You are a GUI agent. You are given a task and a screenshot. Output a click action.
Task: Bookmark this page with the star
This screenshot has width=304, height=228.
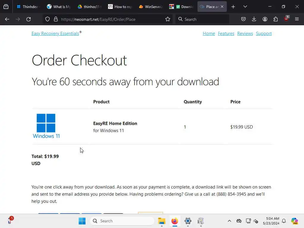tap(168, 19)
